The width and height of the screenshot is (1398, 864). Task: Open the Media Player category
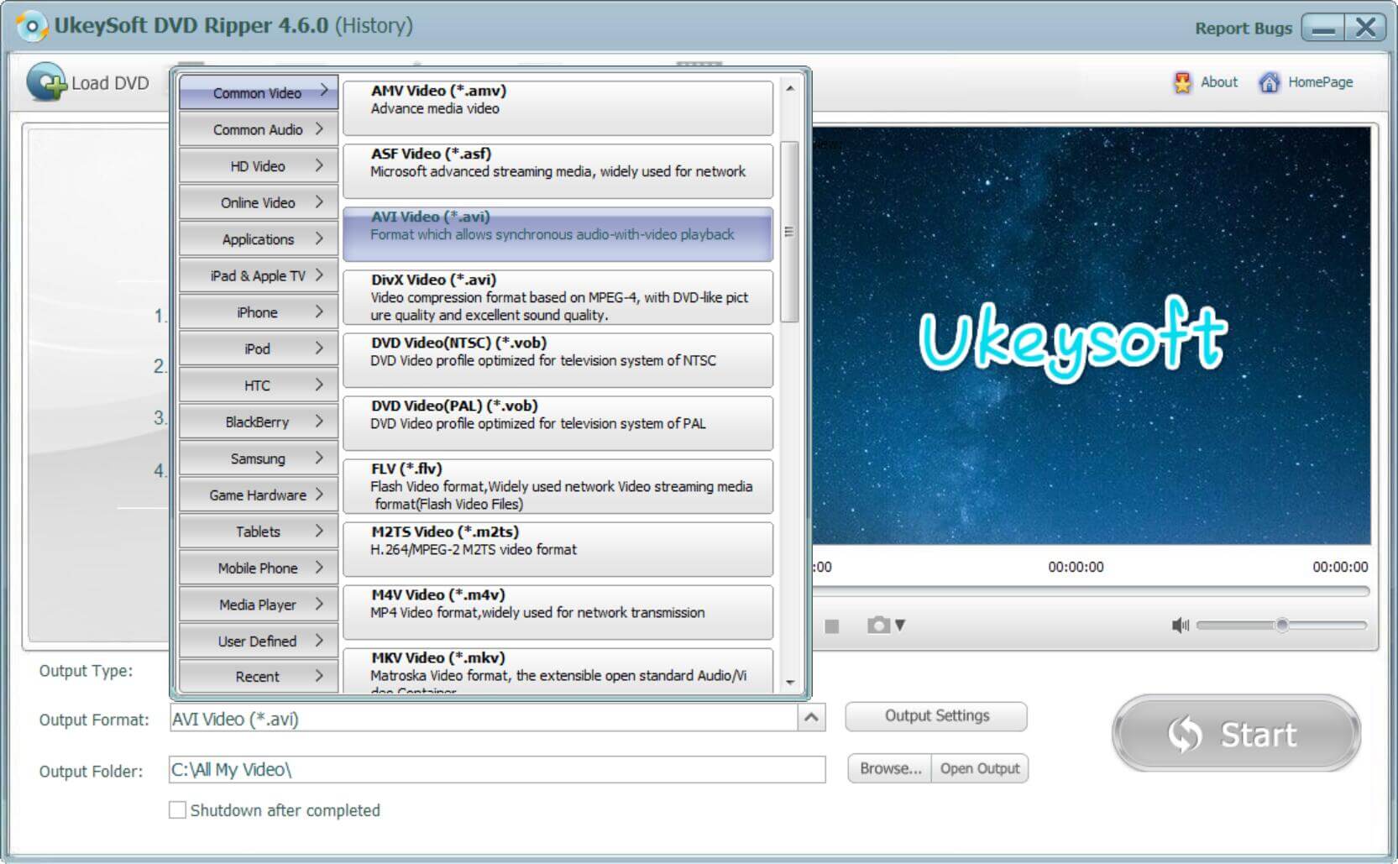(x=259, y=605)
